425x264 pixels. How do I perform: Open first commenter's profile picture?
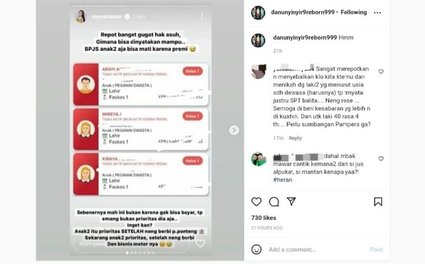258,71
